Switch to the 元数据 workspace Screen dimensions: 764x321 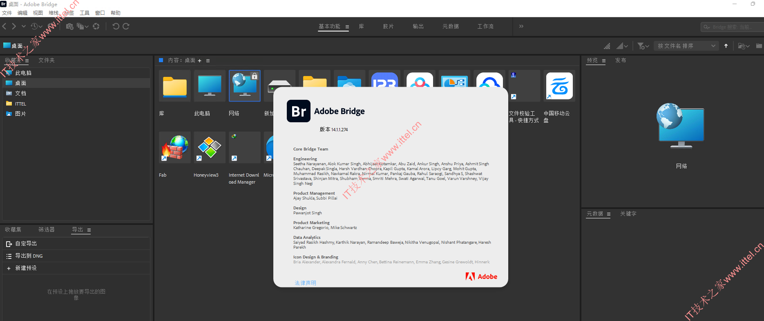(451, 26)
